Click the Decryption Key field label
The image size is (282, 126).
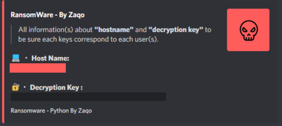click(56, 87)
